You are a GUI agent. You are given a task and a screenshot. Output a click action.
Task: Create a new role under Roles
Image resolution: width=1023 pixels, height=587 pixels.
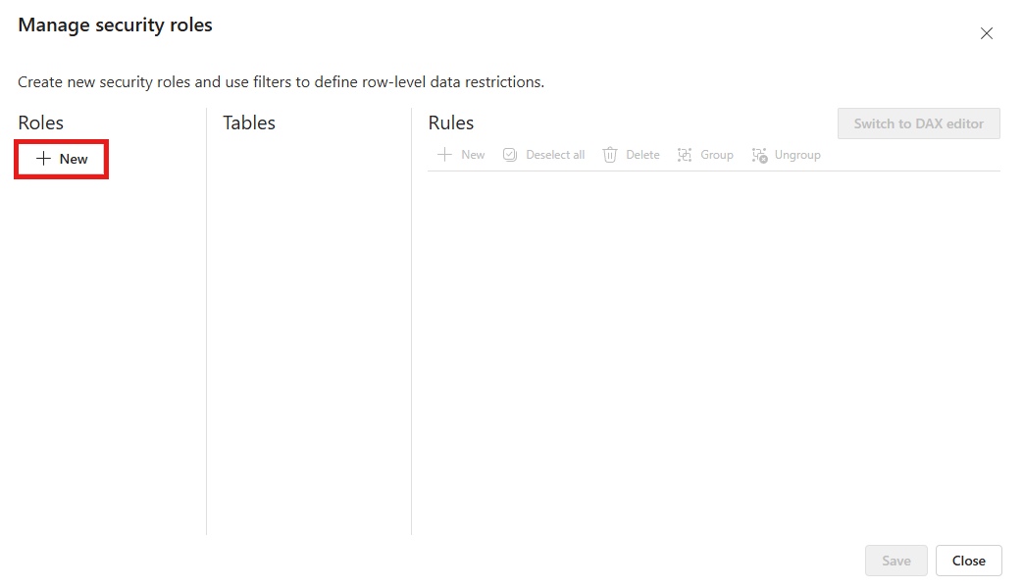62,159
